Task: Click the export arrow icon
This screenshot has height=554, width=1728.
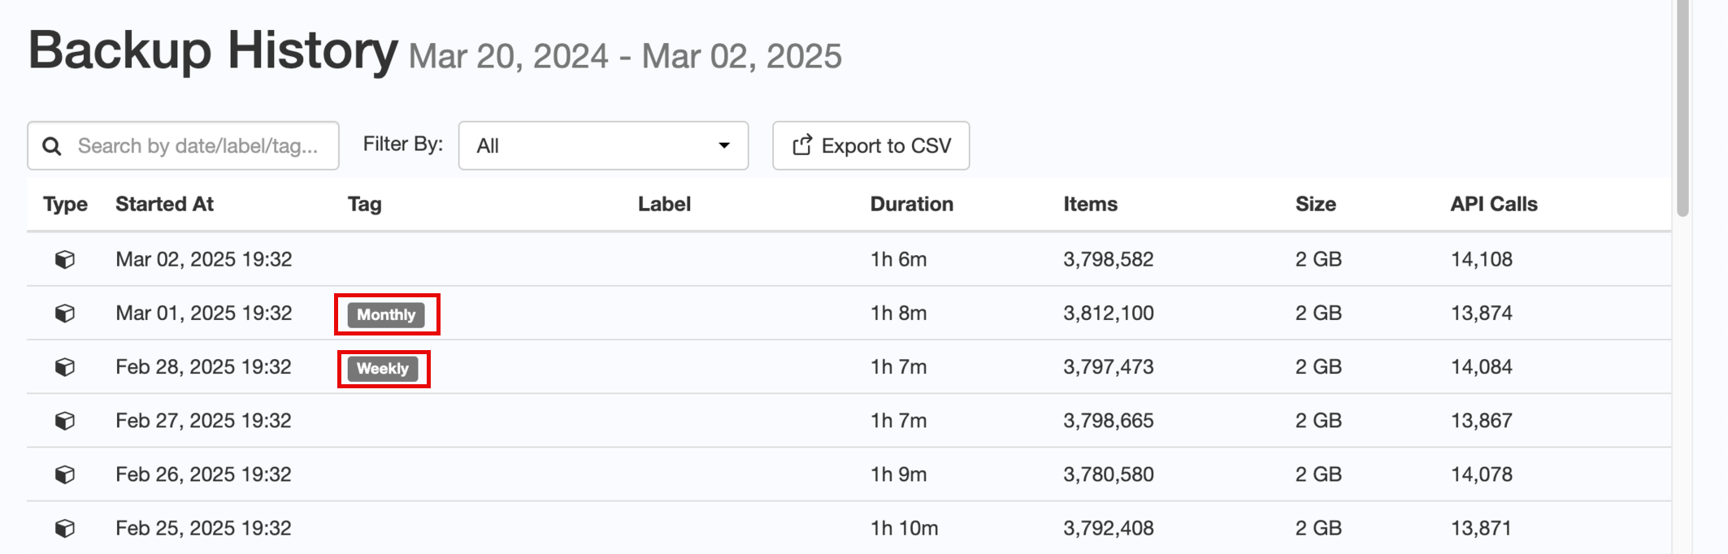Action: 802,145
